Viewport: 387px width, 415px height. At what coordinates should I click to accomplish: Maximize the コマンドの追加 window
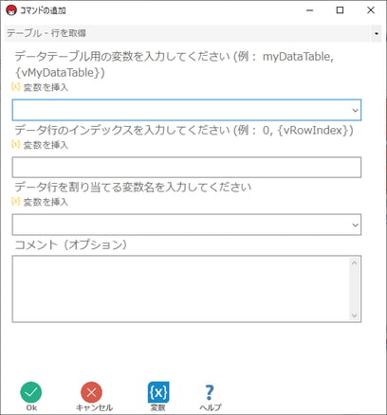[x=340, y=10]
